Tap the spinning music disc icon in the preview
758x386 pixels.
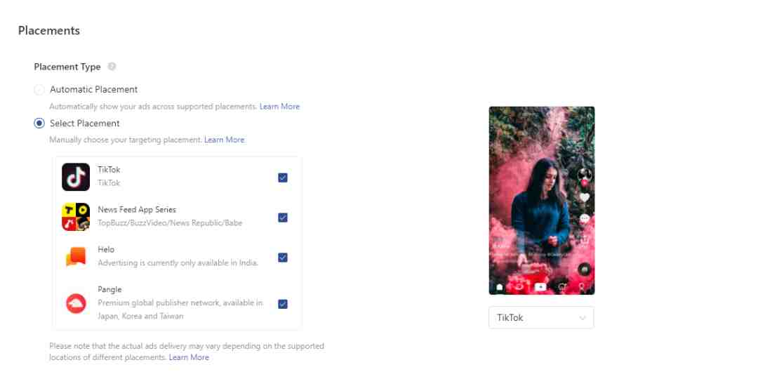click(x=585, y=269)
